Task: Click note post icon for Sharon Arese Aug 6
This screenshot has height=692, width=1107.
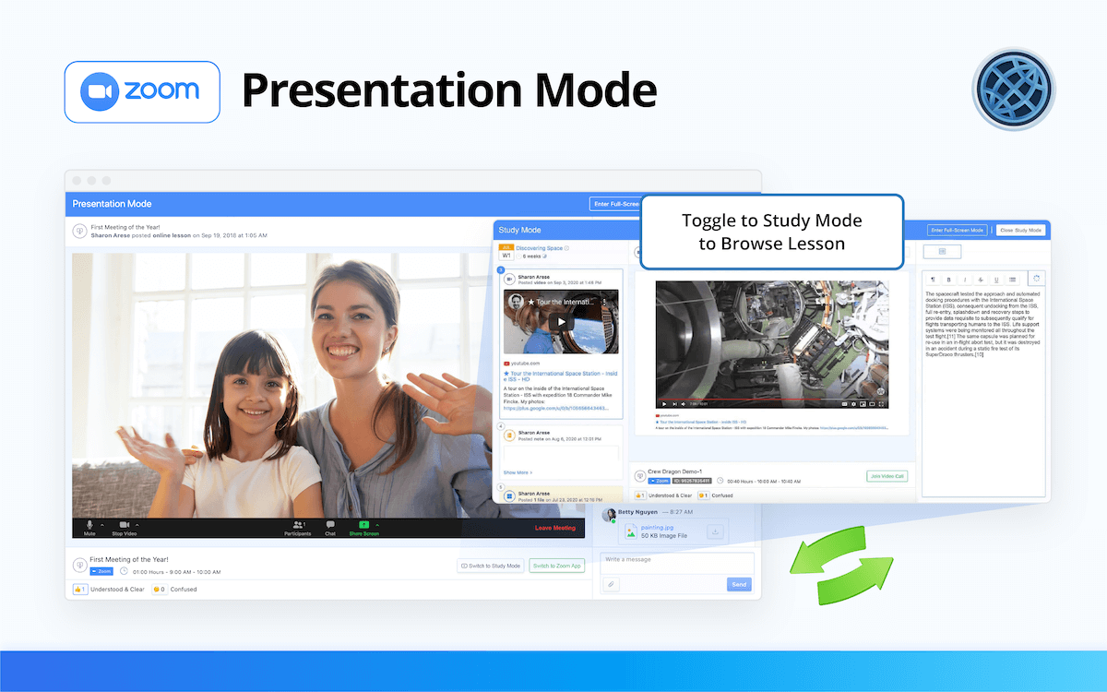Action: click(x=509, y=435)
